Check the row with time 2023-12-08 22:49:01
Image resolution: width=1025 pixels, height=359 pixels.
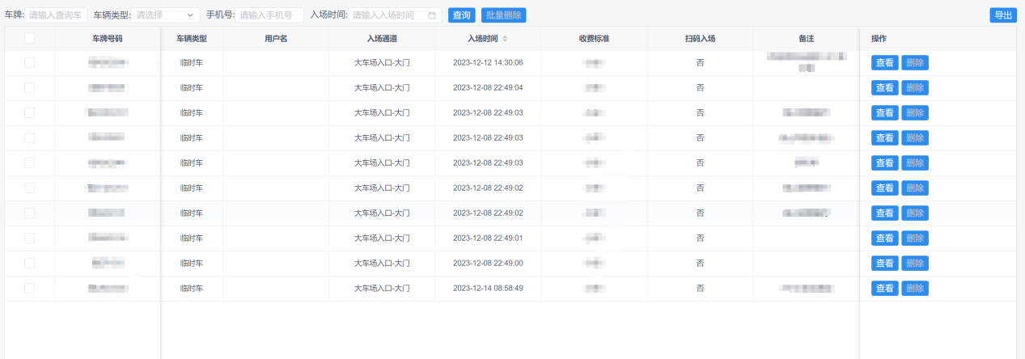pyautogui.click(x=29, y=238)
